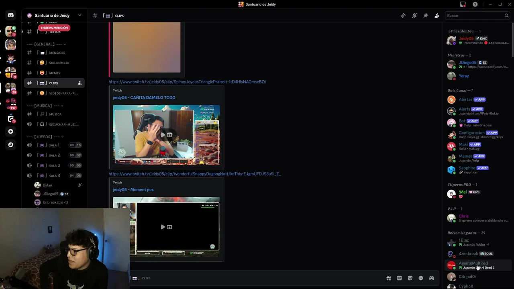The width and height of the screenshot is (514, 289).
Task: Open JDiego05 in Ministros list
Action: [478, 64]
